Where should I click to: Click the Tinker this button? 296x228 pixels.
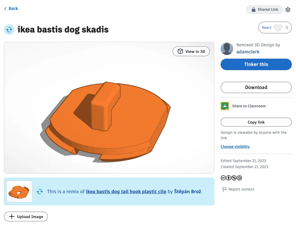pos(256,64)
